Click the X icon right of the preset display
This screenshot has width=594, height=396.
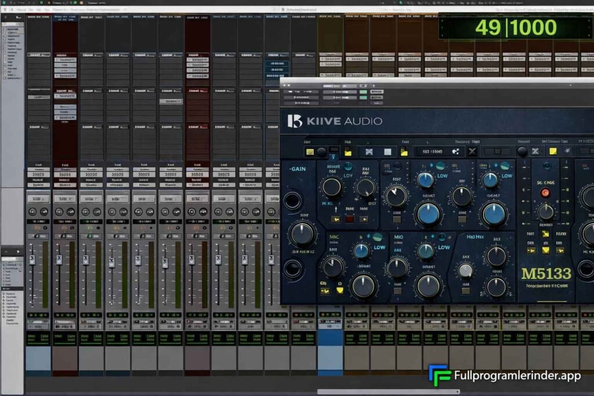[x=472, y=151]
